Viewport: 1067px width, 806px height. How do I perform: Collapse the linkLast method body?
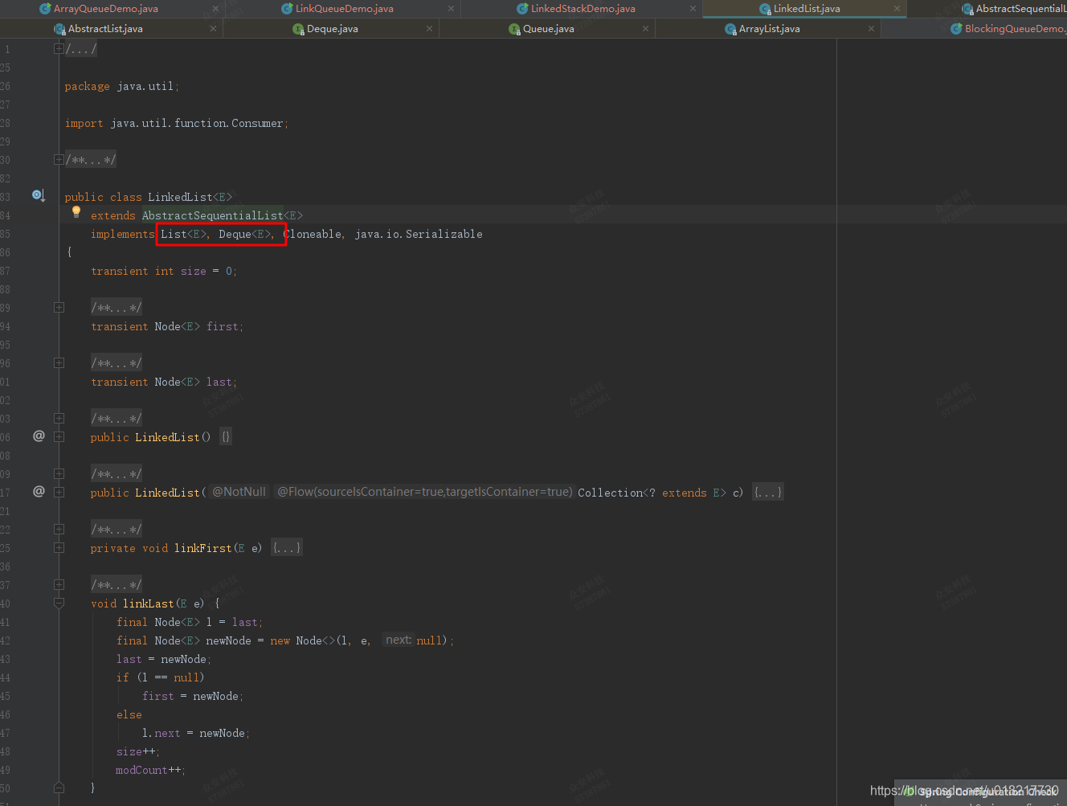[x=59, y=603]
